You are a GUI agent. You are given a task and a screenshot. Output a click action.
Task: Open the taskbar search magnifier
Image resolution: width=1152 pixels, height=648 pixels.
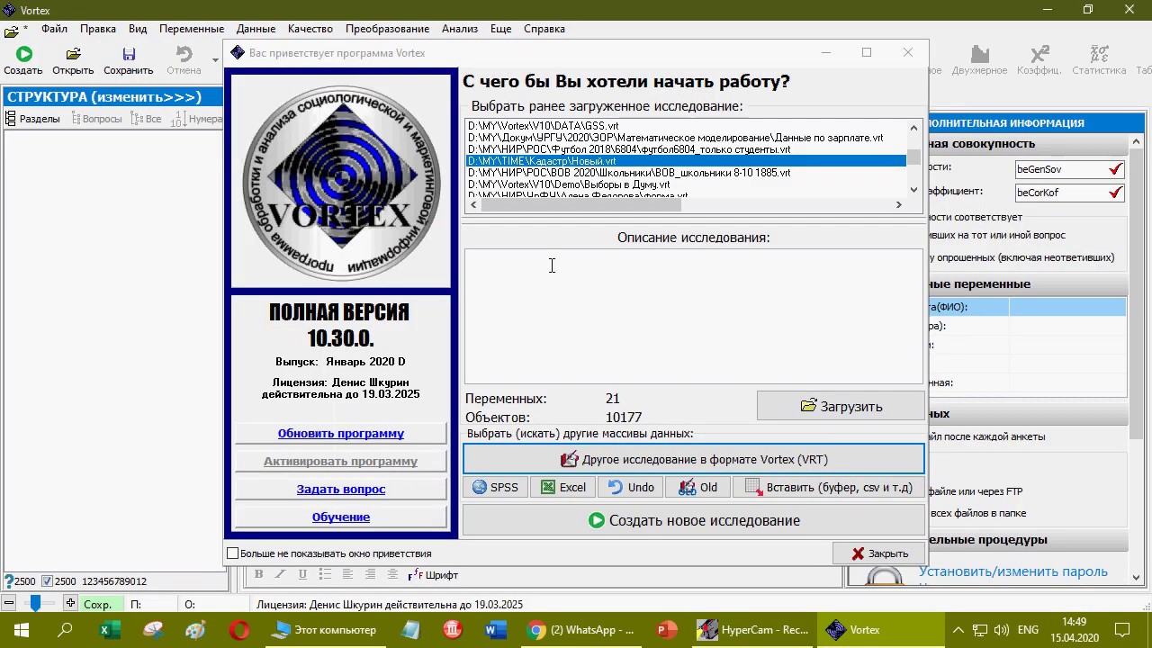coord(65,630)
